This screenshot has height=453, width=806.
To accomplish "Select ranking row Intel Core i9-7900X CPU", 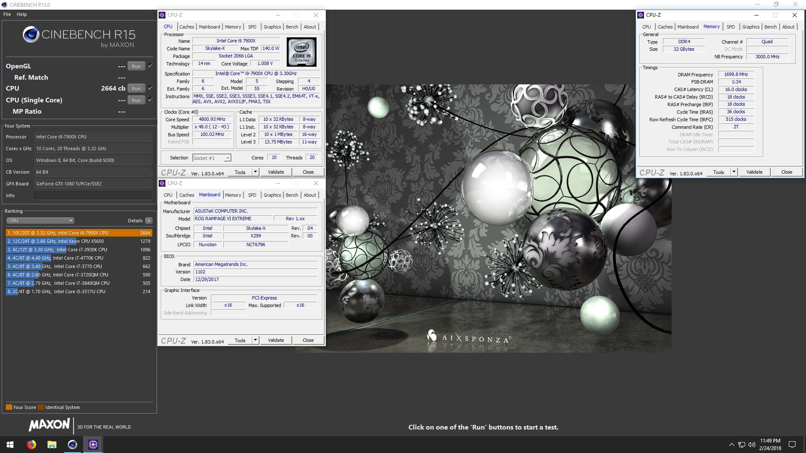I will coord(79,233).
